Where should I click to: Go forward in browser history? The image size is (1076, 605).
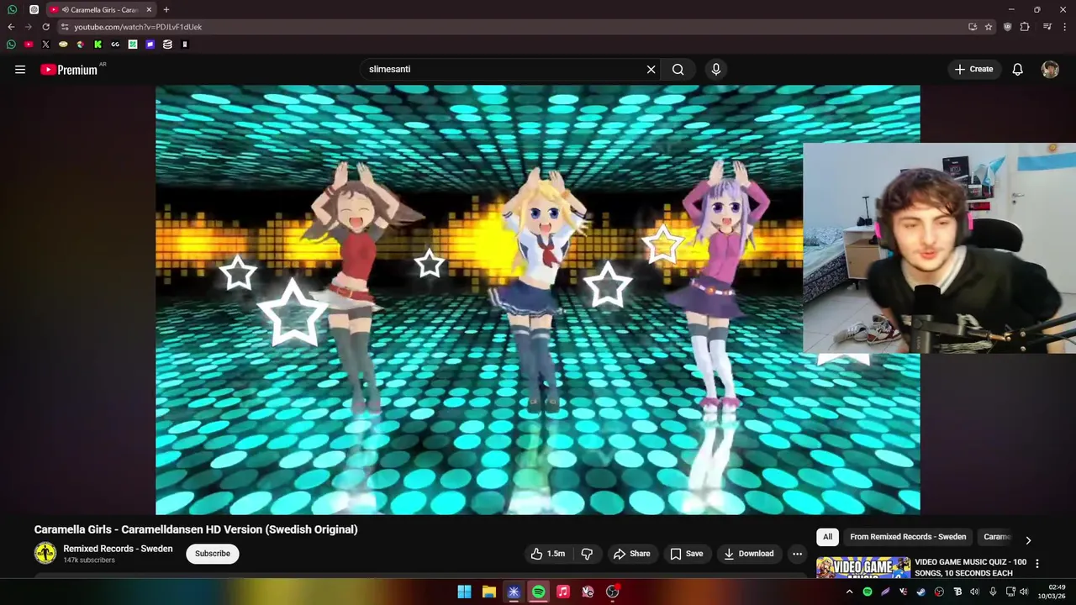[x=28, y=27]
